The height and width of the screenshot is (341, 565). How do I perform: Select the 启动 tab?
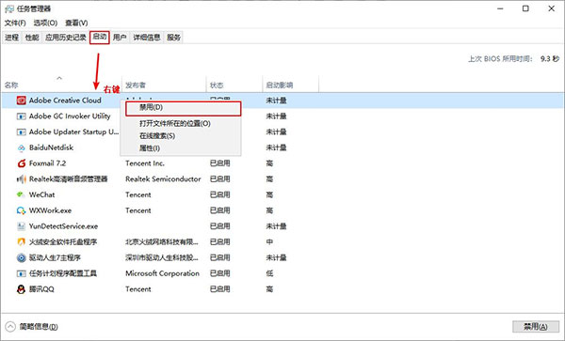[100, 37]
